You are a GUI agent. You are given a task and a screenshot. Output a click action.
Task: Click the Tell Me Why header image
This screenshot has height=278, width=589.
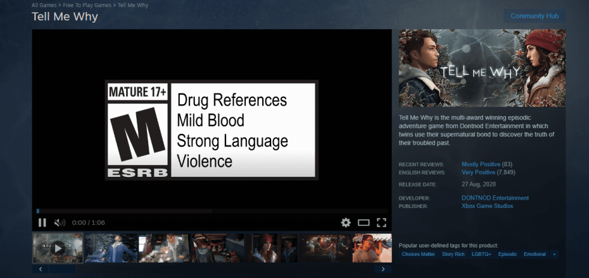pyautogui.click(x=483, y=68)
